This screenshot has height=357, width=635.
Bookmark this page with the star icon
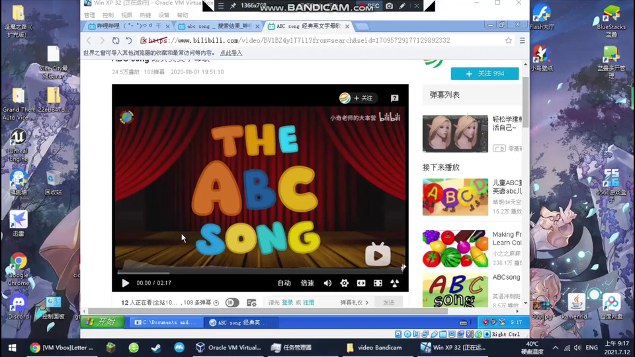tap(509, 40)
